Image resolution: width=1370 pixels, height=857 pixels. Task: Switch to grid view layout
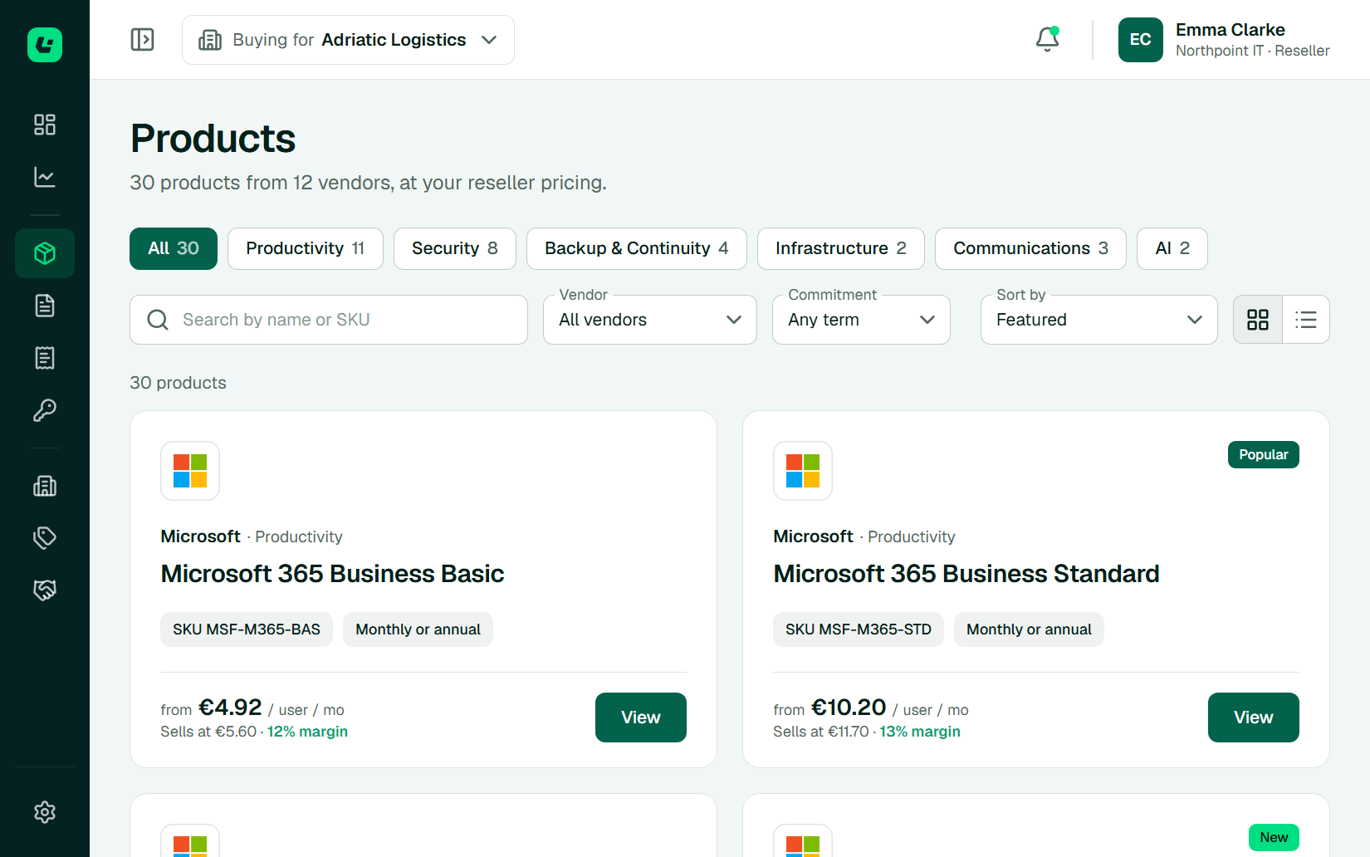click(x=1258, y=320)
